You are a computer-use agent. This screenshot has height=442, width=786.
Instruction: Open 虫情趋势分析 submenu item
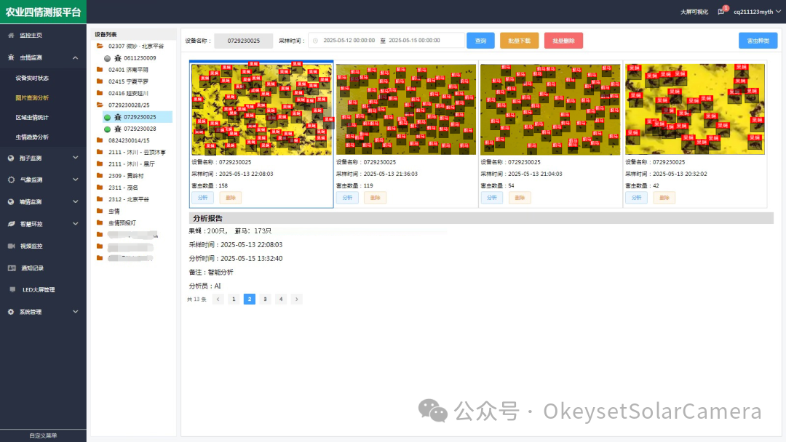(x=32, y=137)
